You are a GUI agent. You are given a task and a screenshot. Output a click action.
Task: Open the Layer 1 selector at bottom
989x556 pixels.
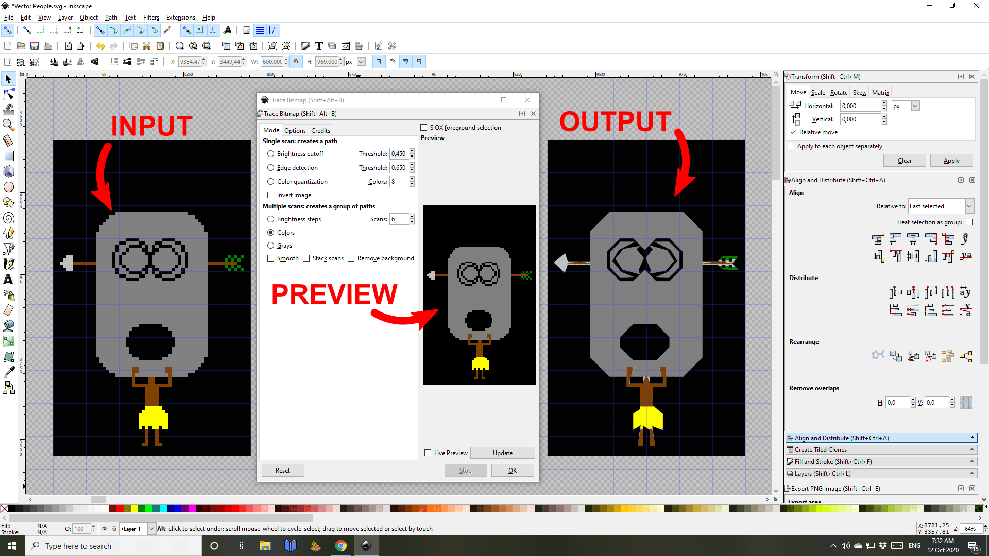[137, 529]
